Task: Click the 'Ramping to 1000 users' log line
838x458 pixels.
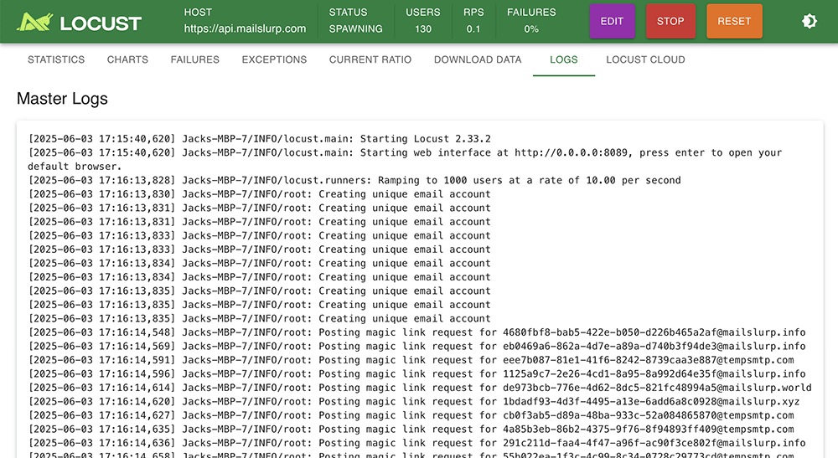Action: click(354, 180)
